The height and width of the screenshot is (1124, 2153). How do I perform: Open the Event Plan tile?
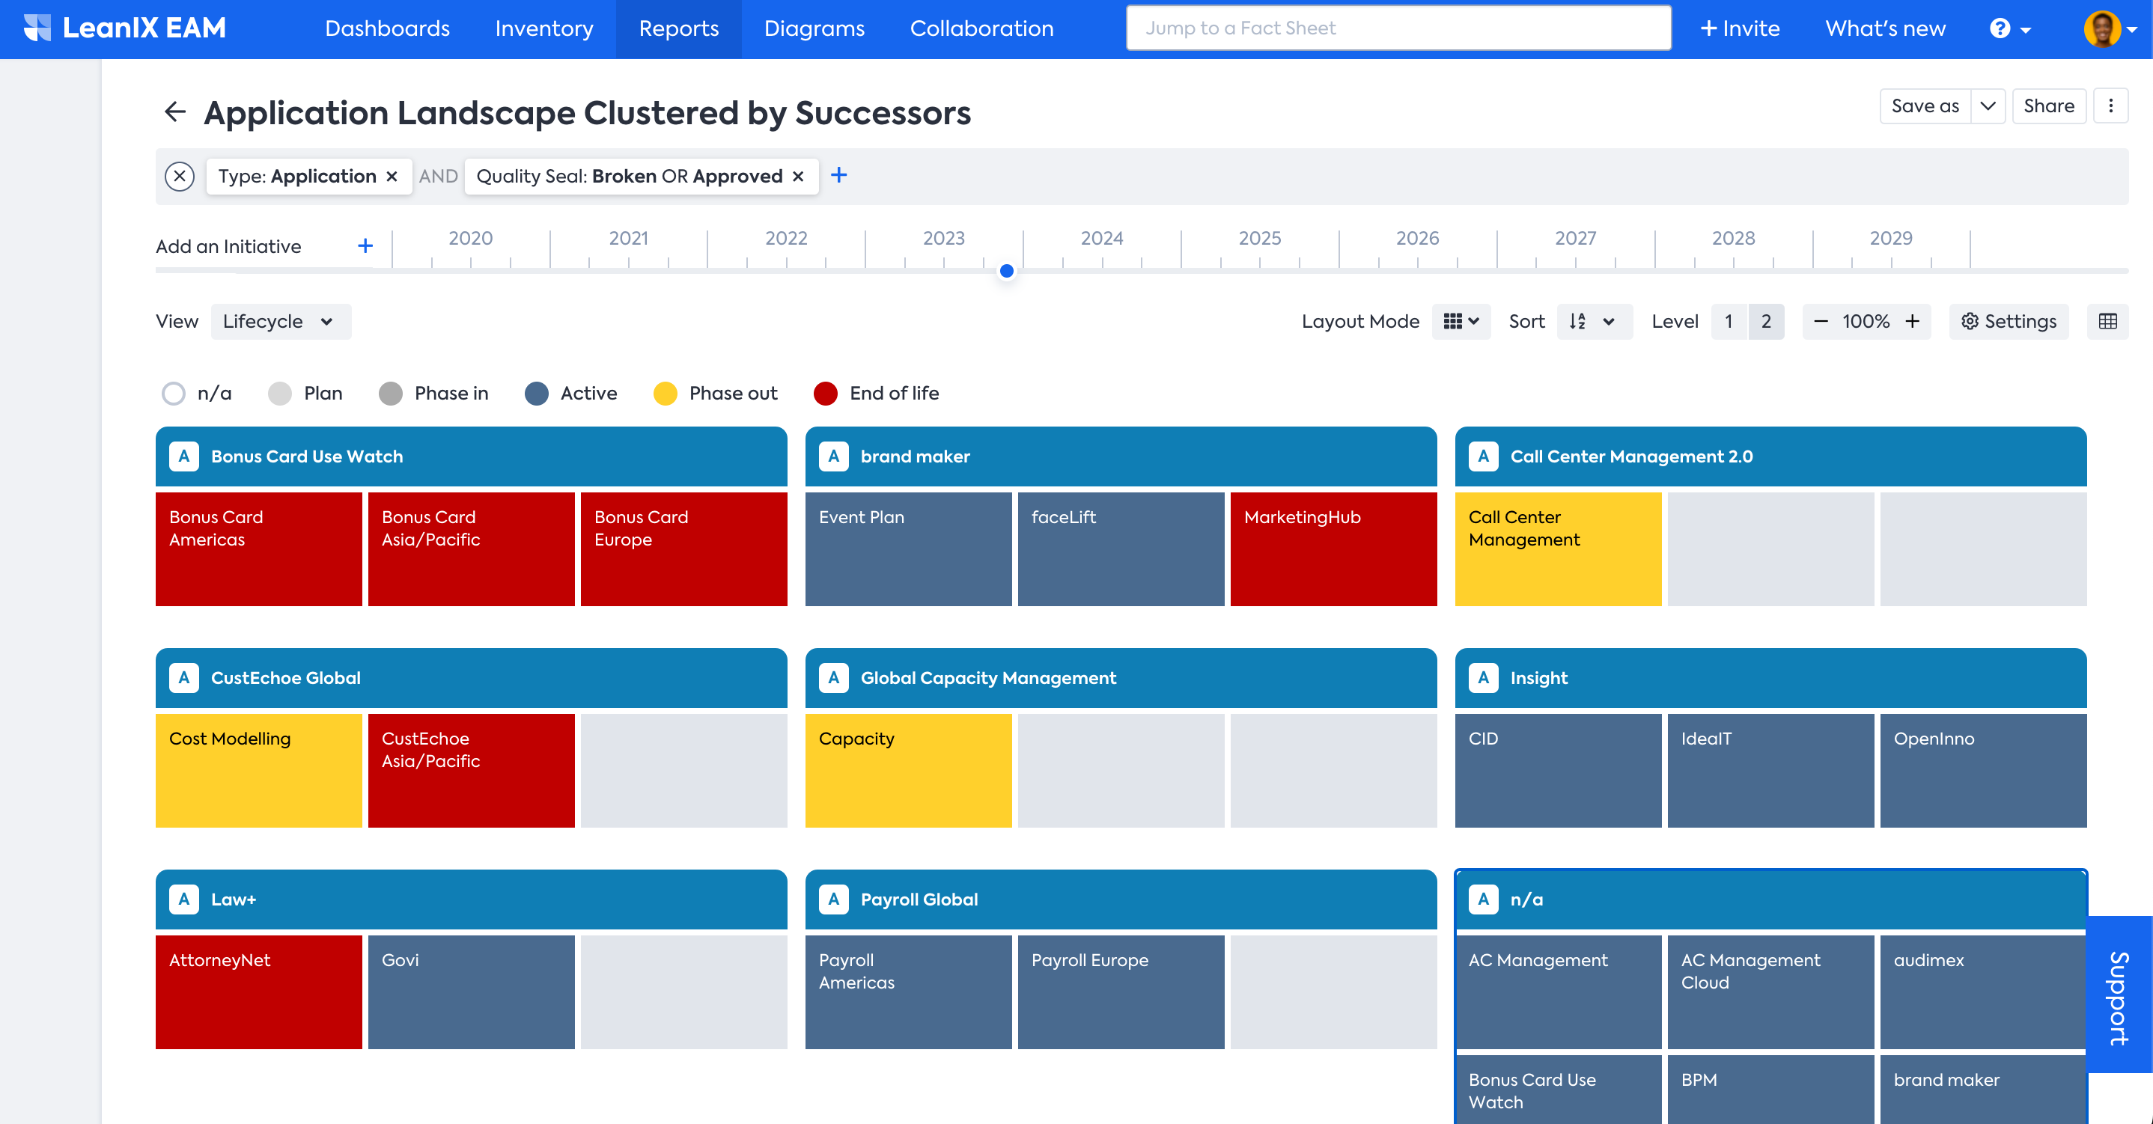pyautogui.click(x=909, y=549)
